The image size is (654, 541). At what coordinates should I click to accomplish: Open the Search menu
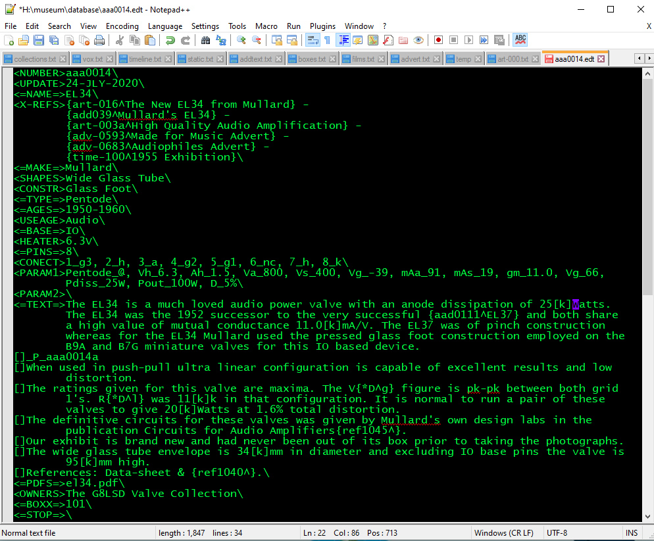coord(59,26)
